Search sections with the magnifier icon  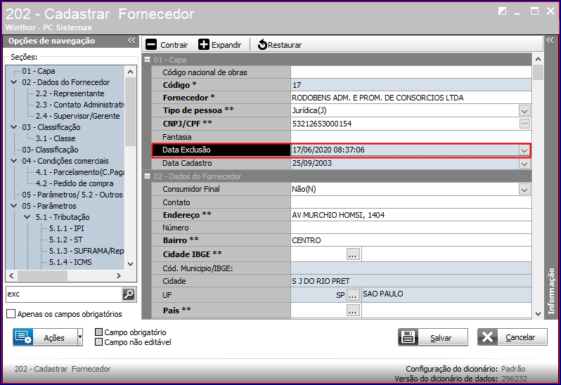click(x=129, y=294)
